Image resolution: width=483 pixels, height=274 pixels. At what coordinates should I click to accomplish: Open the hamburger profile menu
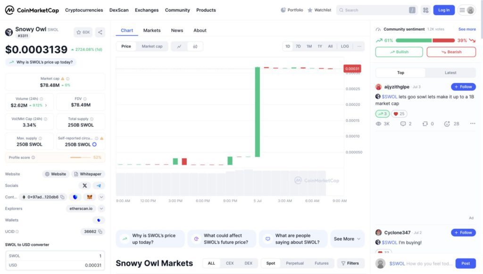466,10
